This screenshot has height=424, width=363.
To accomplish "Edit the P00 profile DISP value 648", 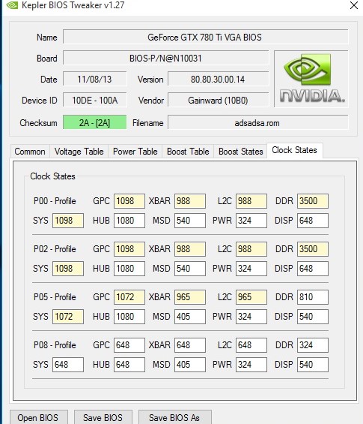I will tap(313, 221).
